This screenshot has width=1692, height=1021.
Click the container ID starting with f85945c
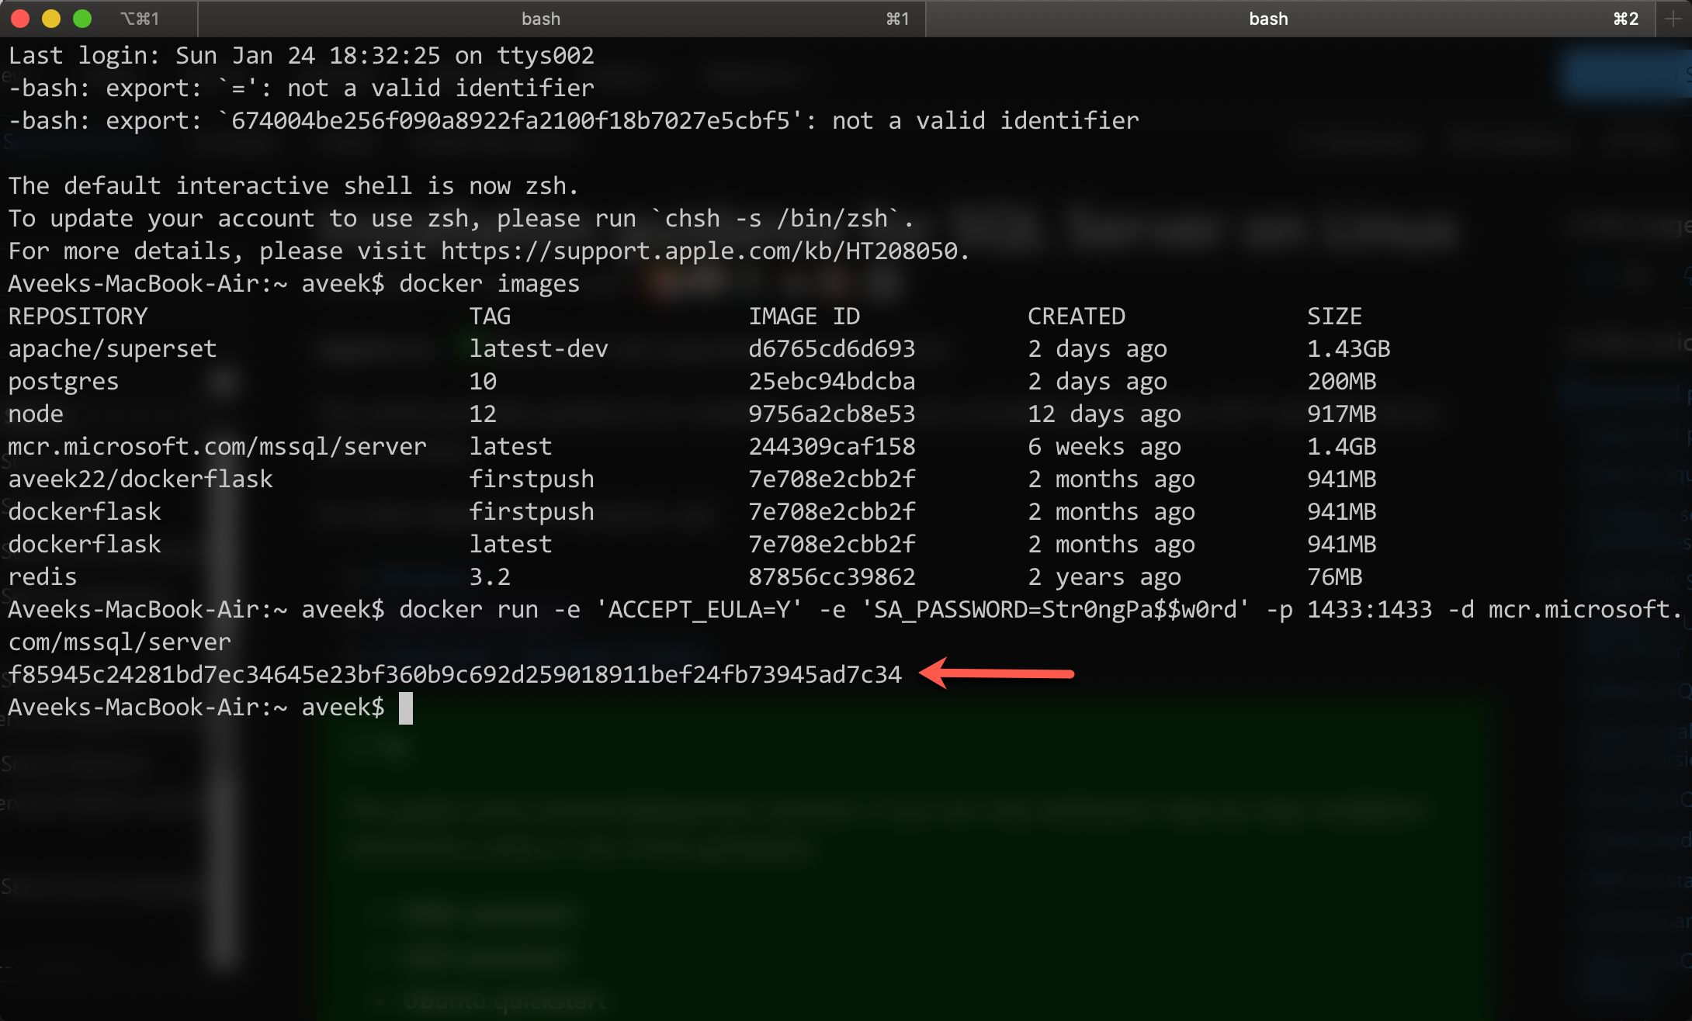455,674
